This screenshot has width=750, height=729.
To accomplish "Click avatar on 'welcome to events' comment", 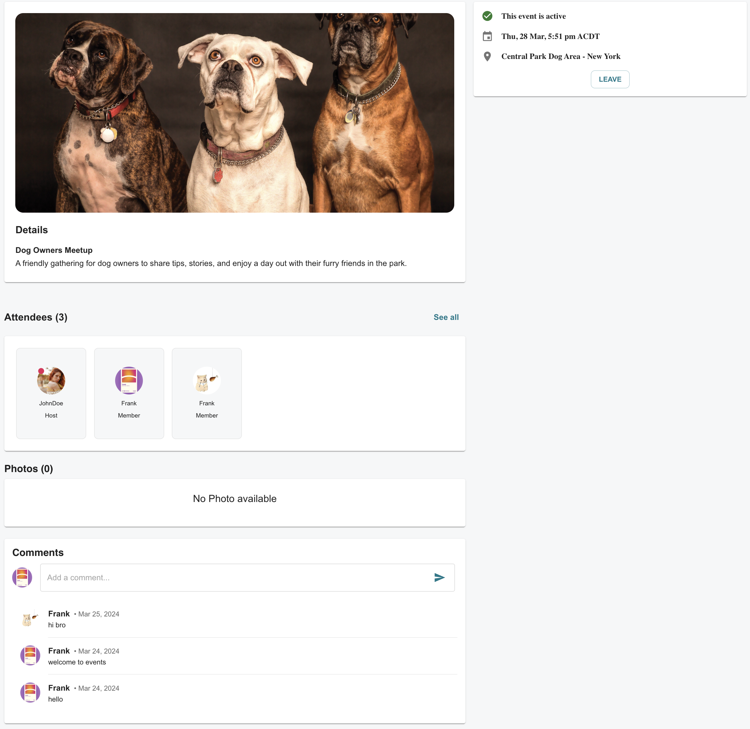I will coord(30,655).
